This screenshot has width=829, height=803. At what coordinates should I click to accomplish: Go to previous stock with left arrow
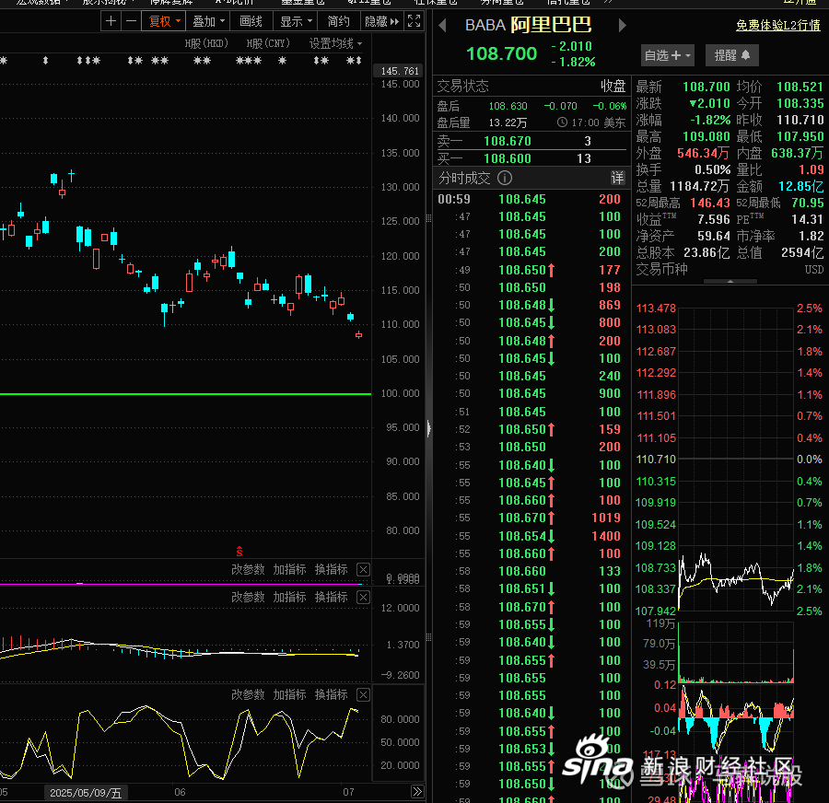(x=442, y=25)
